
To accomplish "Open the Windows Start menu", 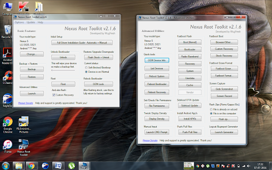I will tap(6, 166).
